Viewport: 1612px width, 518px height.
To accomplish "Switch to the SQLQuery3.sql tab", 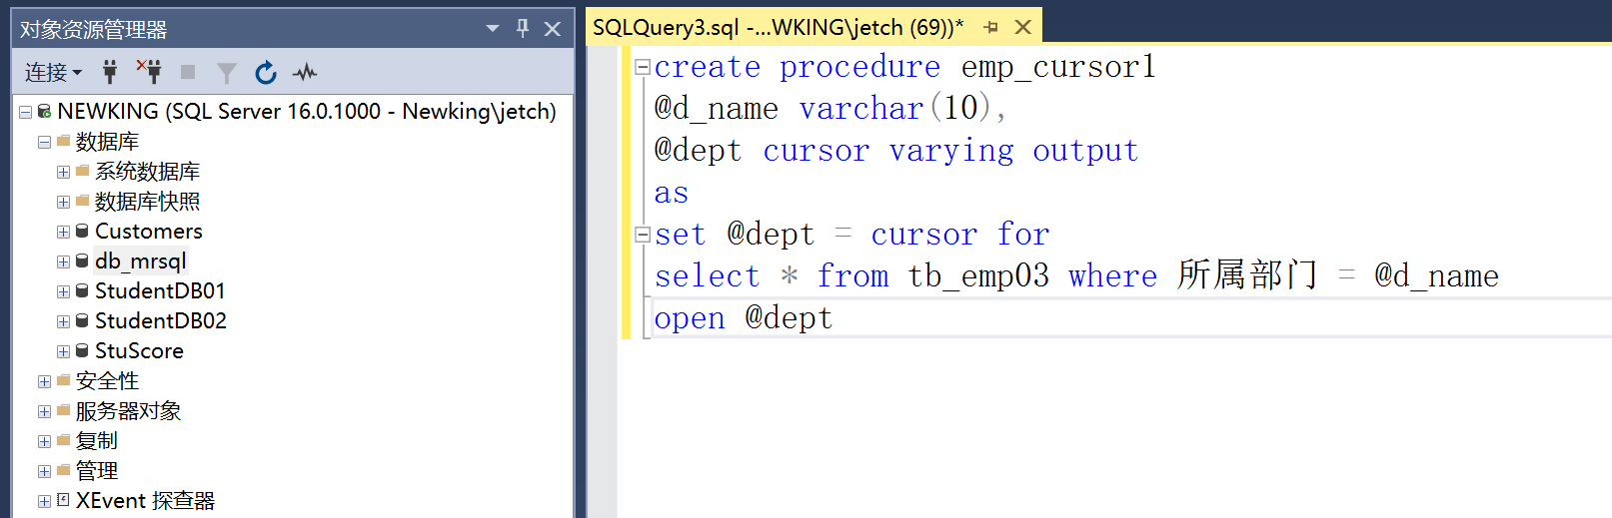I will pos(779,27).
